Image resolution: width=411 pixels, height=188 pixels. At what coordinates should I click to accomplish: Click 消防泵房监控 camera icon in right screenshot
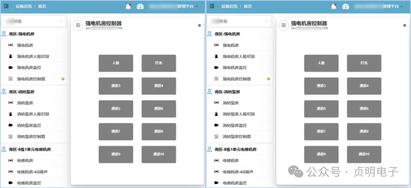pos(216,125)
